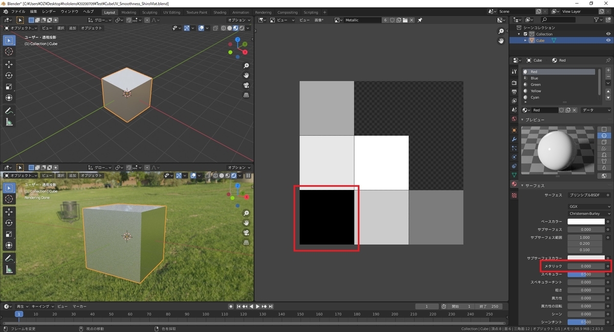Screen dimensions: 614x332
Task: Select the Scale tool in upper 3D viewport
Action: pos(9,86)
